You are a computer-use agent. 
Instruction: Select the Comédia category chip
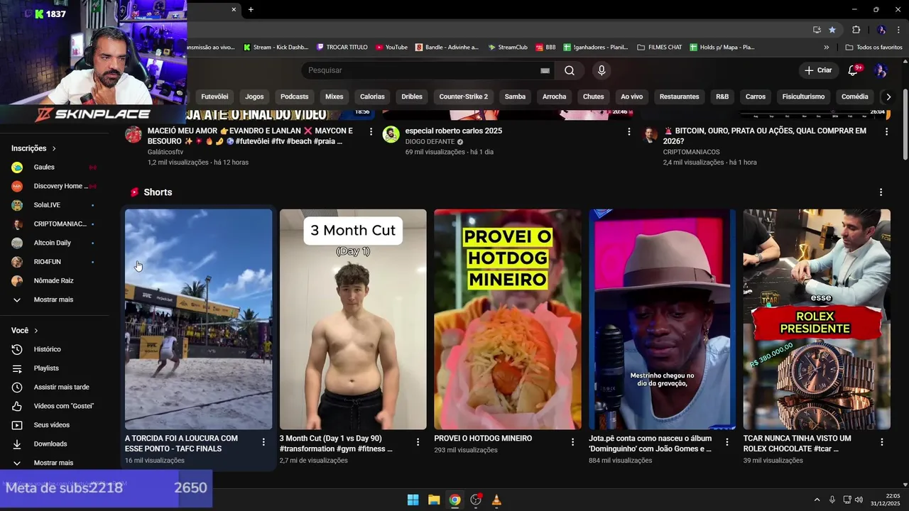pyautogui.click(x=854, y=97)
